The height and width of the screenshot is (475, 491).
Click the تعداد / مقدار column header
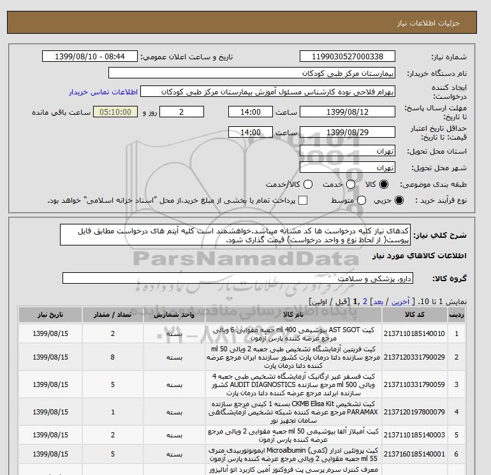click(x=113, y=315)
